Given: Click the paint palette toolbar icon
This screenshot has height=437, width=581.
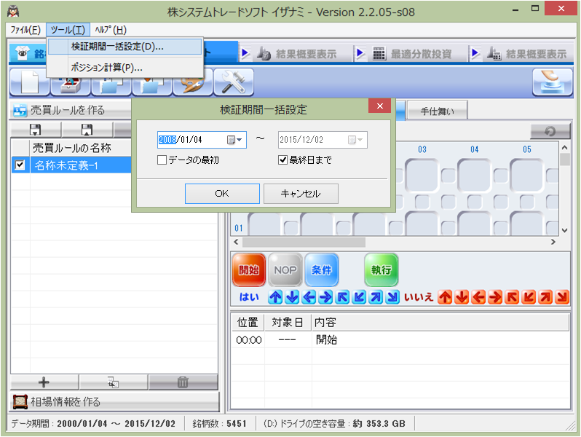Looking at the screenshot, I should 193,86.
